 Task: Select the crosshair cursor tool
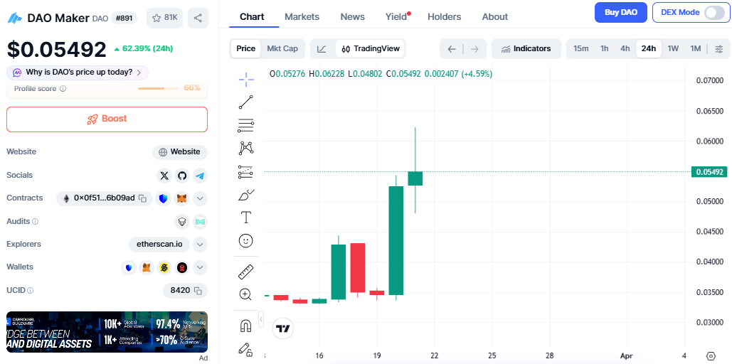[x=246, y=80]
